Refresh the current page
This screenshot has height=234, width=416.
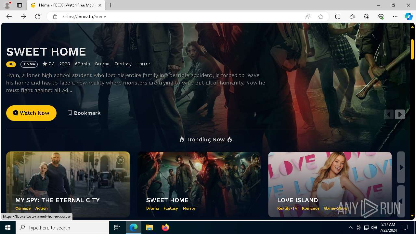[38, 17]
